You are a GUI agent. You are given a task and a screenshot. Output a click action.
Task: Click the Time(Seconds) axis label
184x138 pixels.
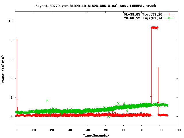96,135
